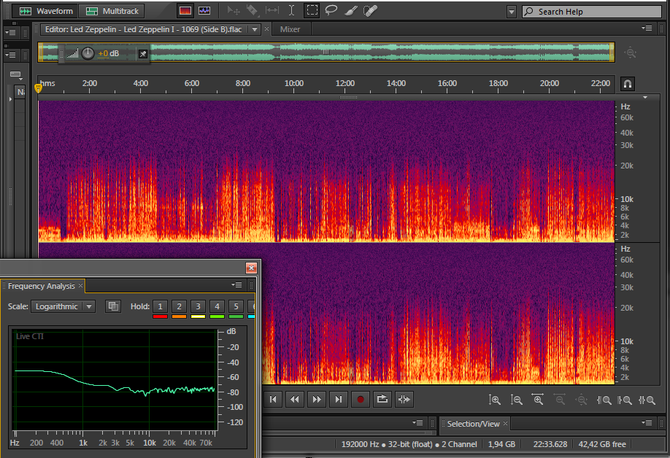Zoom in at In point
The height and width of the screenshot is (458, 670).
tap(604, 400)
